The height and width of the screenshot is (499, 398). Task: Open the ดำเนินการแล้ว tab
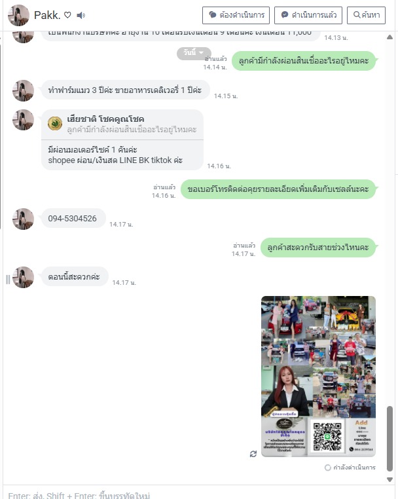tap(308, 15)
